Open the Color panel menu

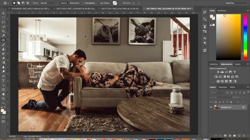pyautogui.click(x=248, y=10)
